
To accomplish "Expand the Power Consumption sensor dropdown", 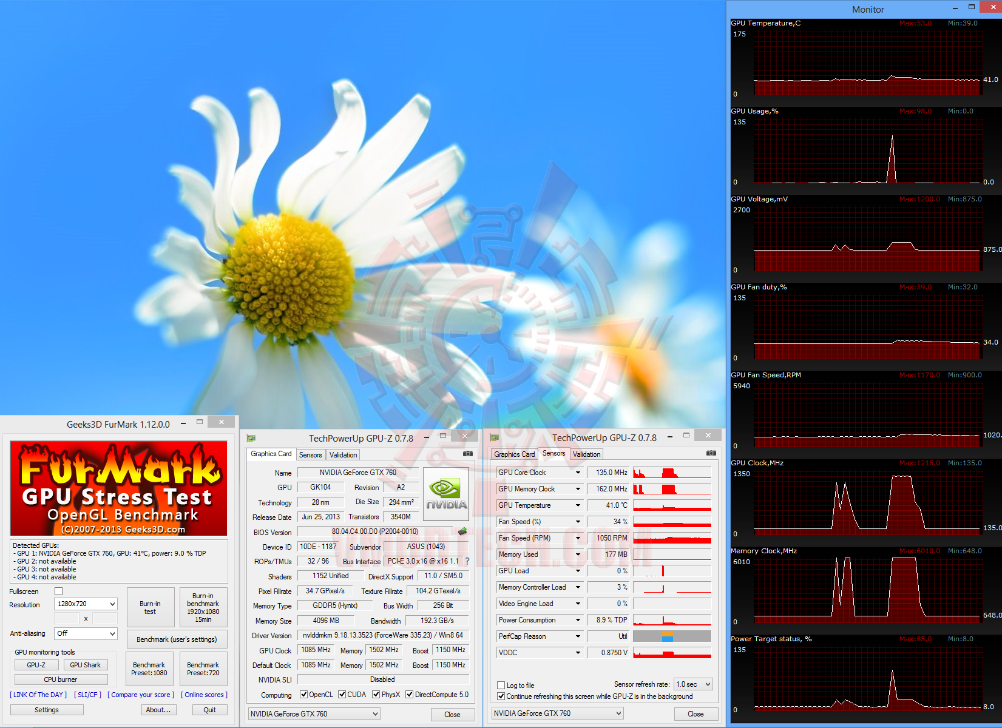I will coord(578,620).
